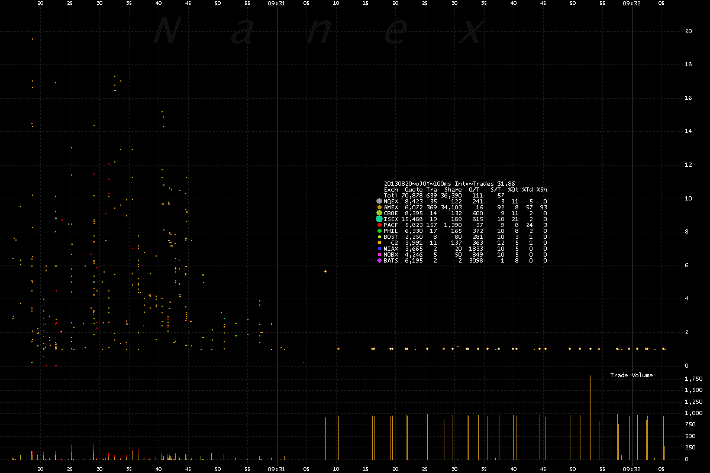The height and width of the screenshot is (473, 710).
Task: Select the yellow-green CBOE legend marker
Action: tap(379, 213)
